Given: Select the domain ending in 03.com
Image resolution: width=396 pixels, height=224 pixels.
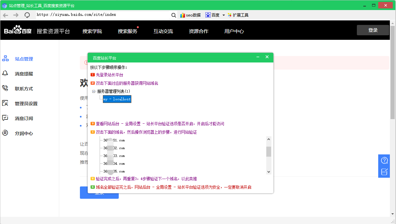Looking at the screenshot, I should 114,156.
